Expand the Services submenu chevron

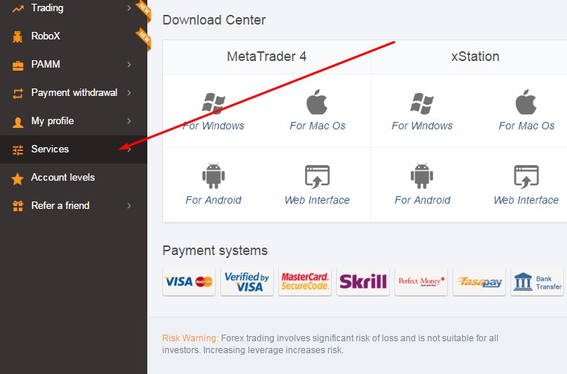click(129, 149)
